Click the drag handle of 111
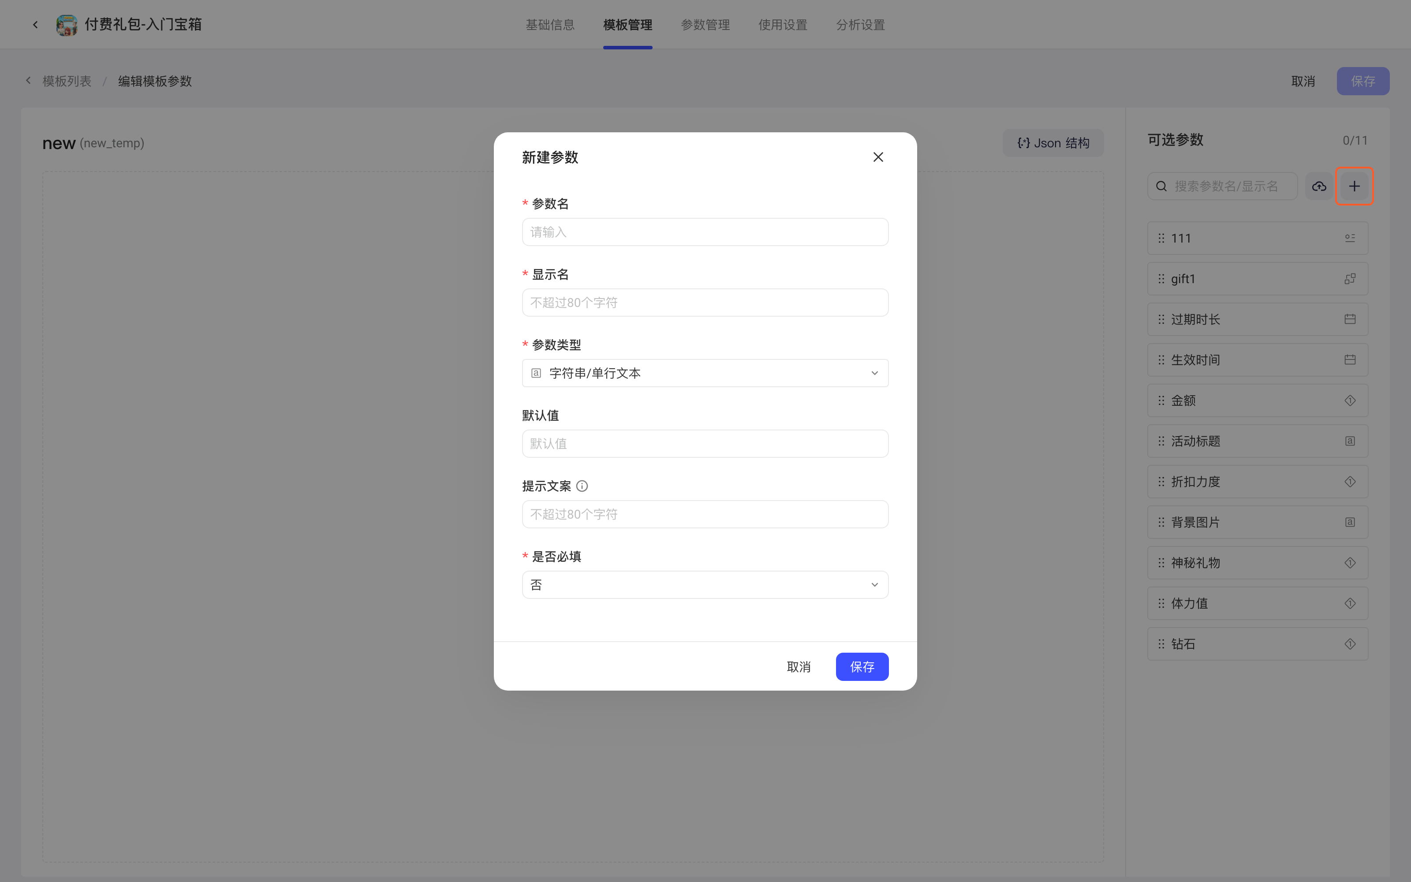This screenshot has height=882, width=1411. coord(1161,238)
